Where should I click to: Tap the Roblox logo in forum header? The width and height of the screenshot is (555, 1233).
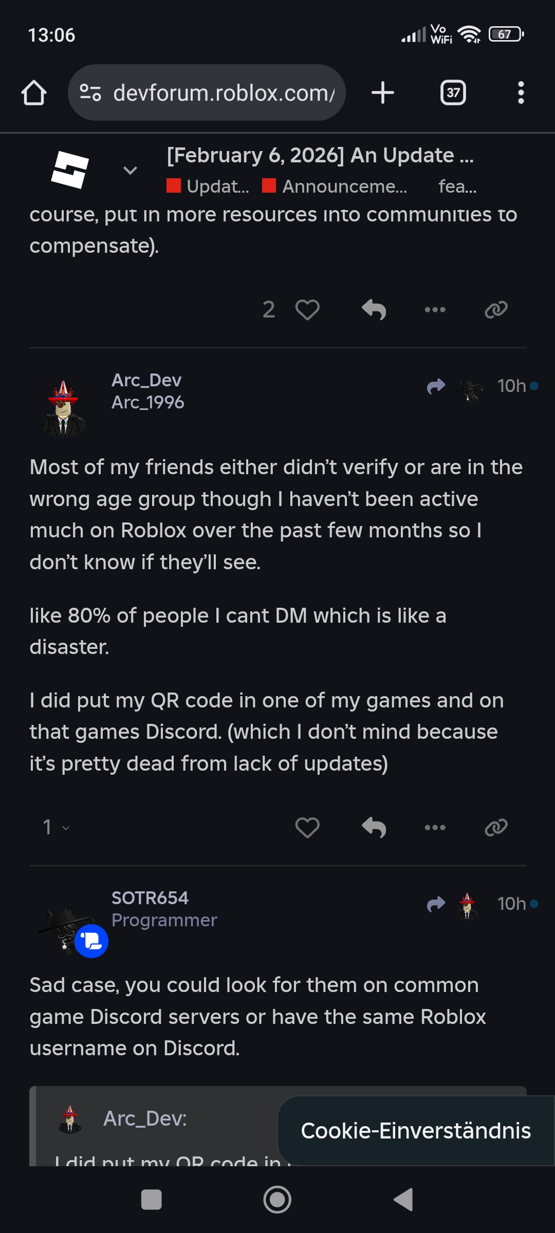[70, 170]
